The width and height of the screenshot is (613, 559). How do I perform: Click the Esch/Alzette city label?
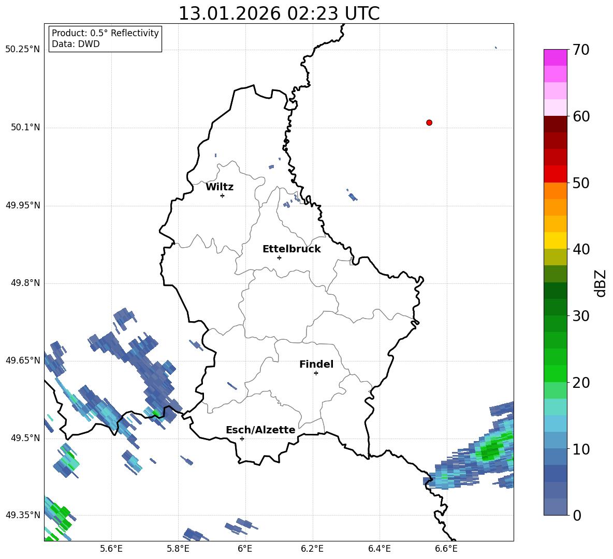coord(260,430)
